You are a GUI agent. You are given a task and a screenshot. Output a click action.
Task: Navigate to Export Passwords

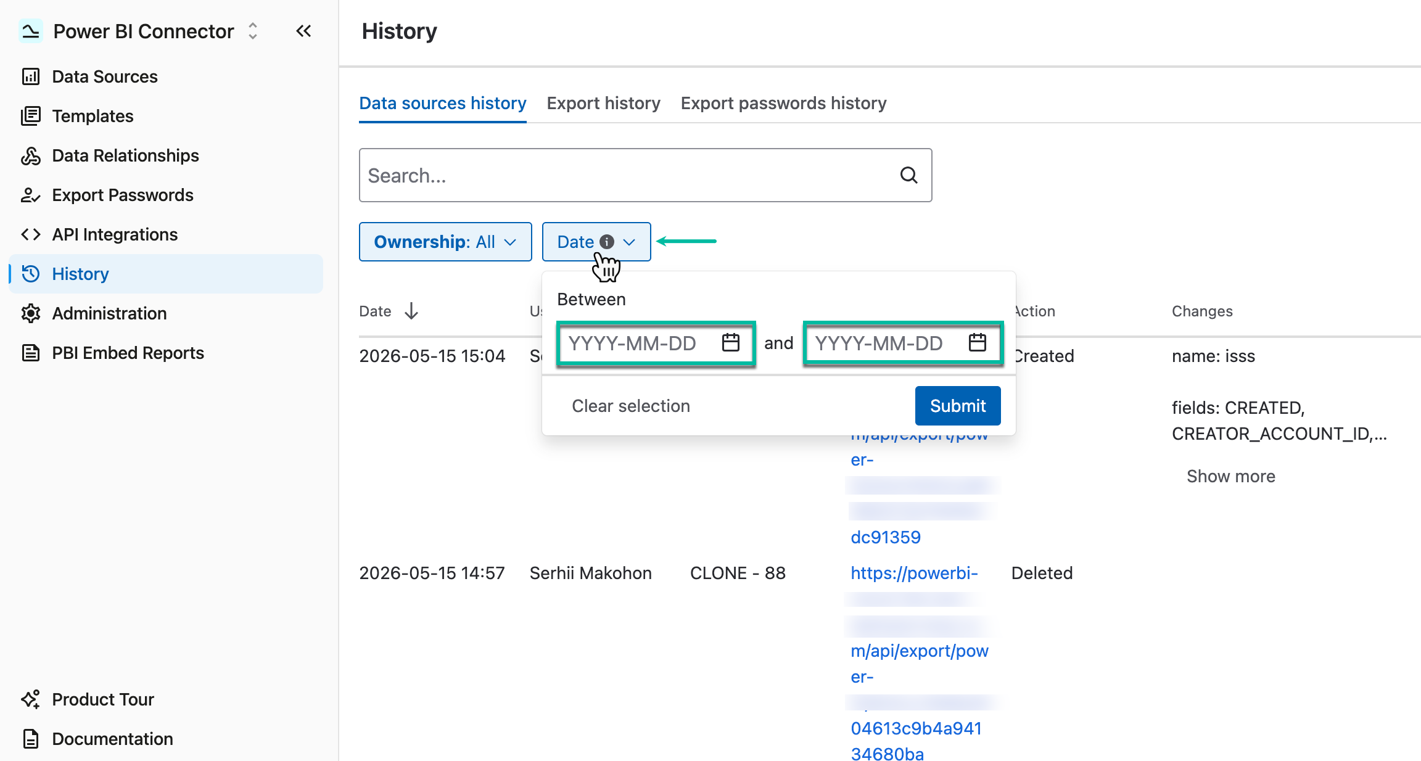(123, 195)
